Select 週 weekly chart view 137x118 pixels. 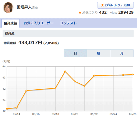99,53
